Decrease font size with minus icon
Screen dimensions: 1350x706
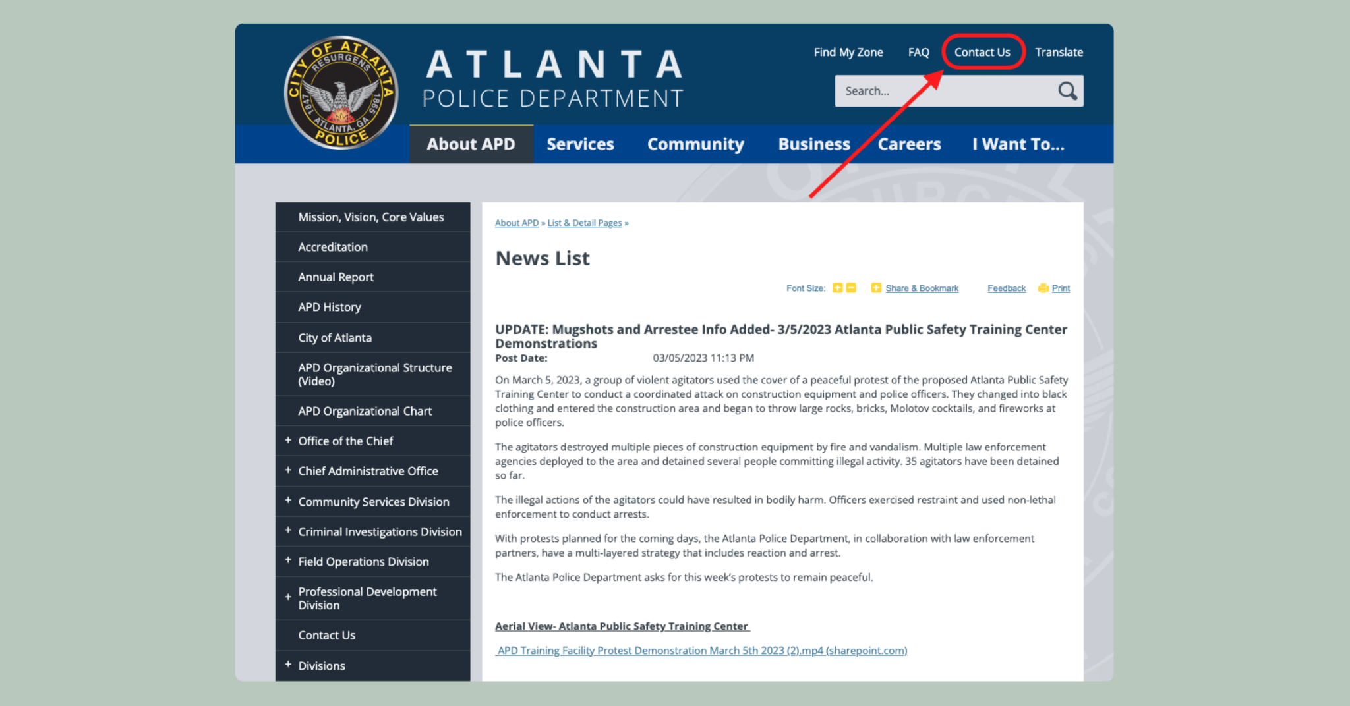click(x=851, y=288)
